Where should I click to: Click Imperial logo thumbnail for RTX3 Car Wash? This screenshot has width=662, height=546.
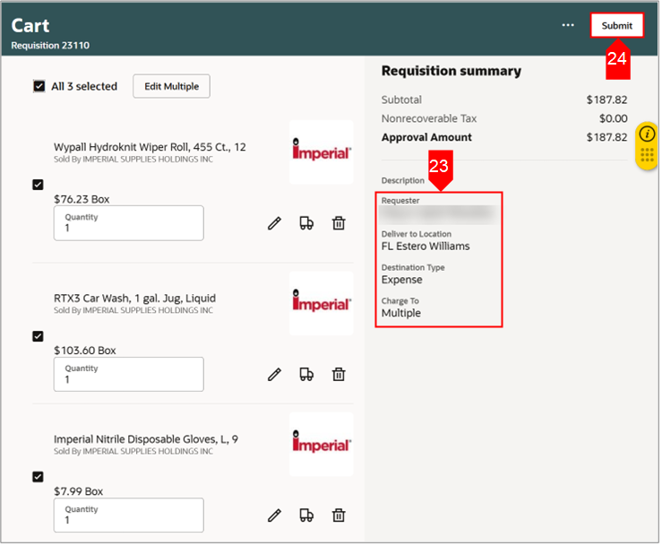[322, 304]
